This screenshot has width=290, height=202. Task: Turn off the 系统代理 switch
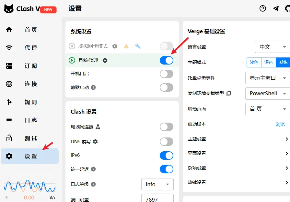(x=167, y=60)
